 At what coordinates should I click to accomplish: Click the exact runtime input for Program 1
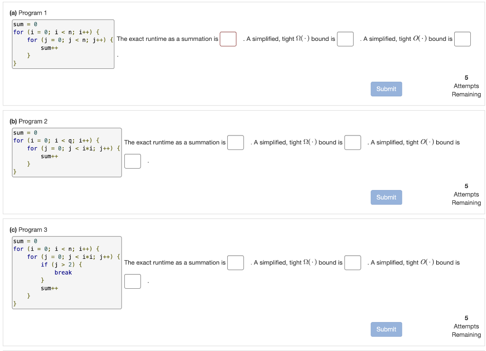[x=228, y=39]
